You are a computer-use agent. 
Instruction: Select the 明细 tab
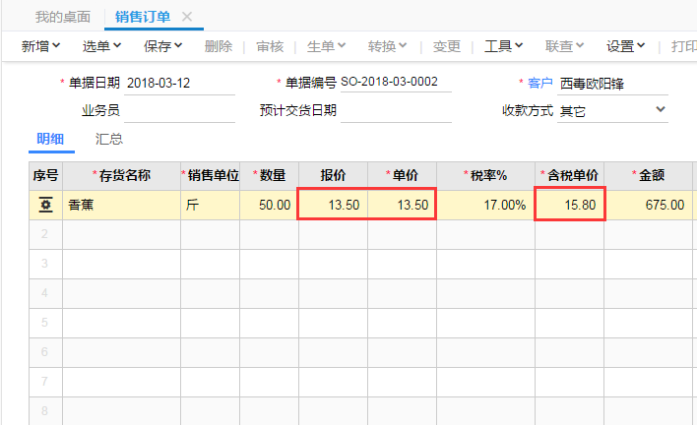coord(50,139)
